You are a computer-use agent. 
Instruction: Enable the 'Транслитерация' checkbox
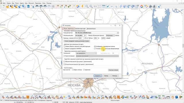[64, 56]
